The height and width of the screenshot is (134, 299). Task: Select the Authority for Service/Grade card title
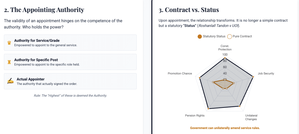[x=37, y=40]
